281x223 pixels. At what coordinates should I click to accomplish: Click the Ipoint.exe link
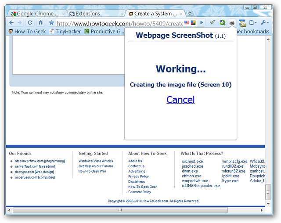pyautogui.click(x=231, y=176)
